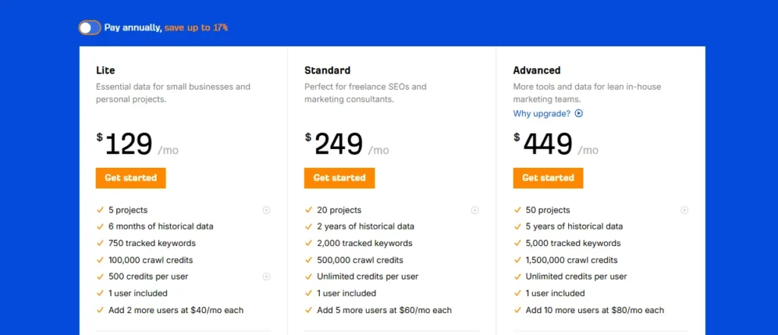Get started with the Lite plan

coord(131,178)
